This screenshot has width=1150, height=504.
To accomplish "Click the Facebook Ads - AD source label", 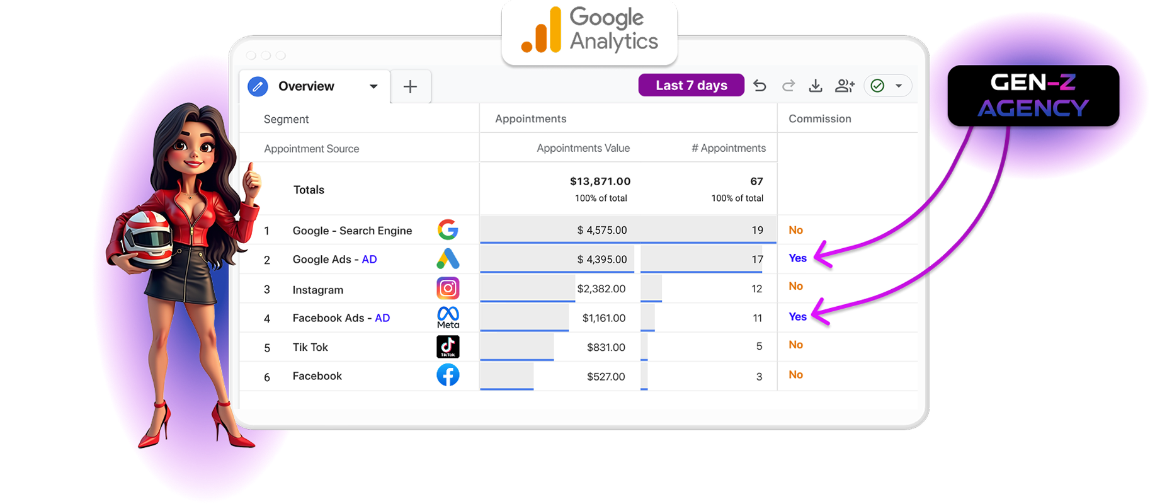I will pyautogui.click(x=341, y=318).
